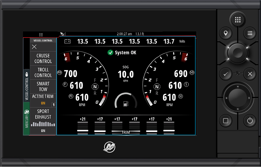Switch to the Mercury side tab

[x=27, y=119]
